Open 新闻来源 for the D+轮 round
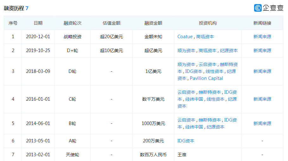This screenshot has height=161, width=288. tap(262, 51)
